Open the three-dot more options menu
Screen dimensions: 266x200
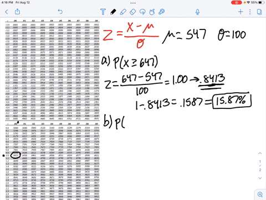250,12
